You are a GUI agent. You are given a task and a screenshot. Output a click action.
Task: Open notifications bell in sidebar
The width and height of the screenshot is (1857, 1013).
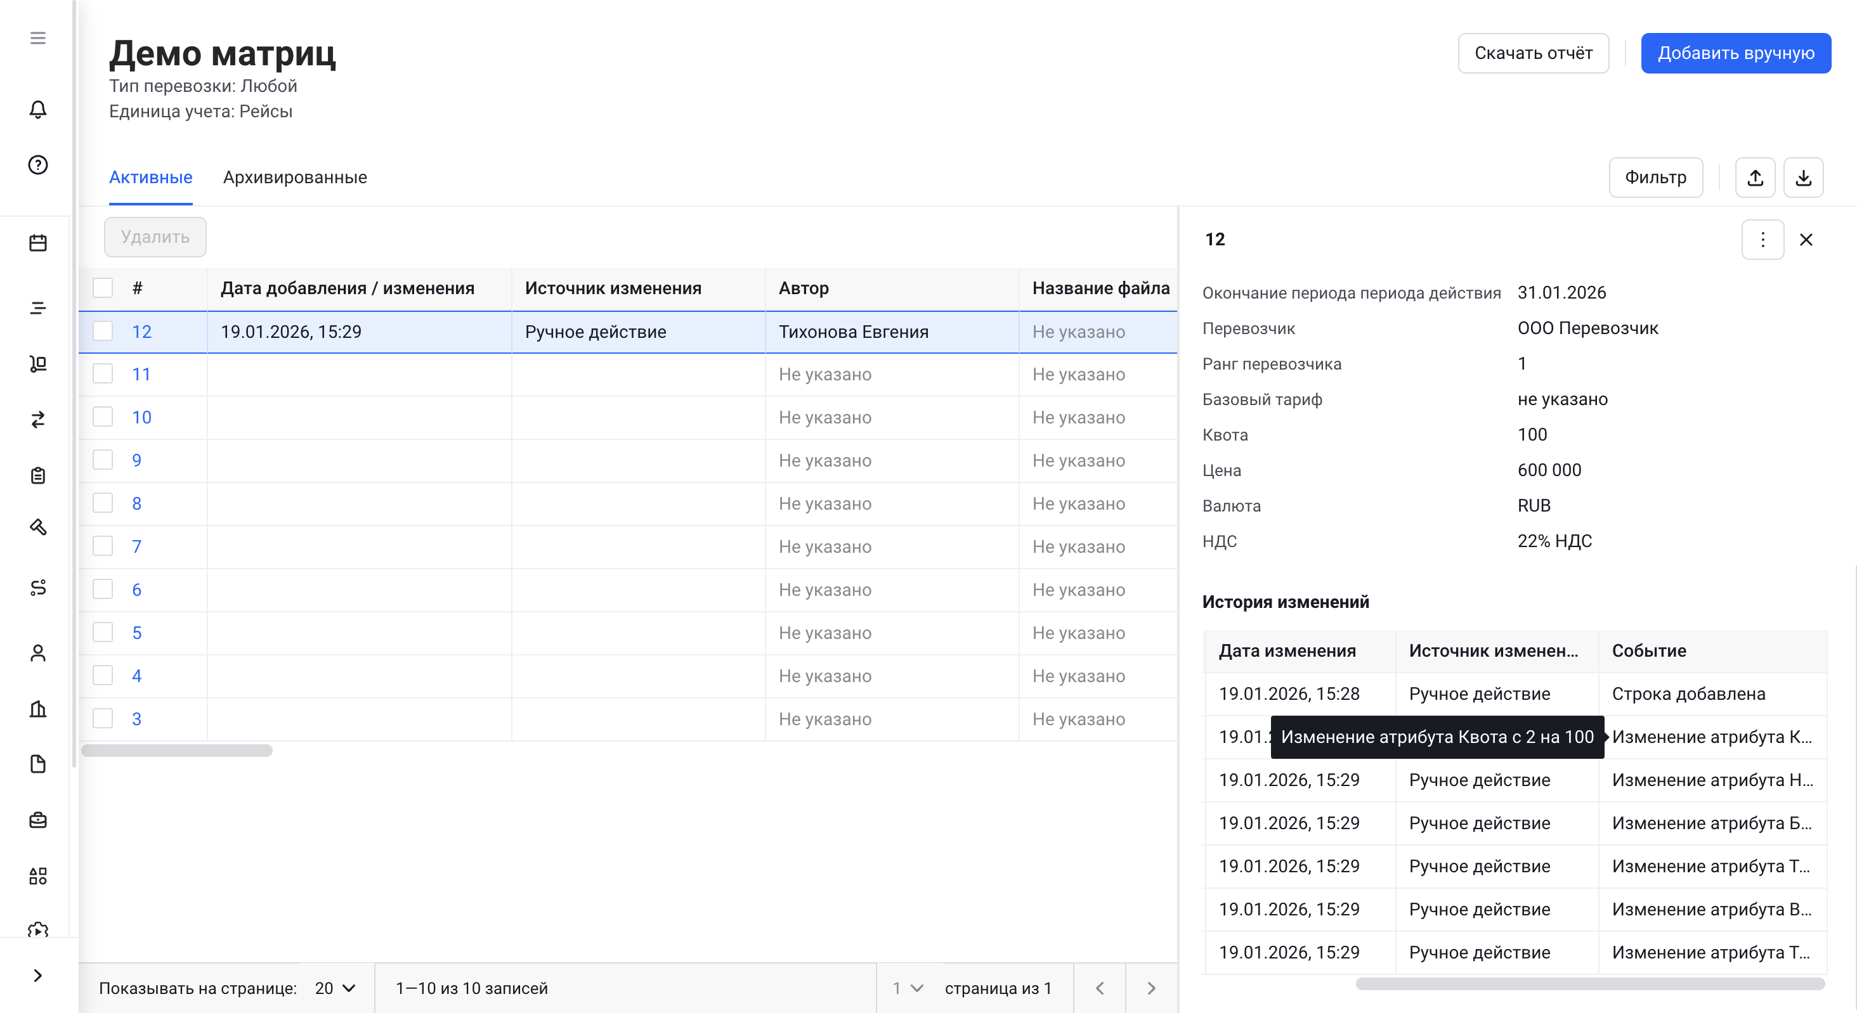37,109
